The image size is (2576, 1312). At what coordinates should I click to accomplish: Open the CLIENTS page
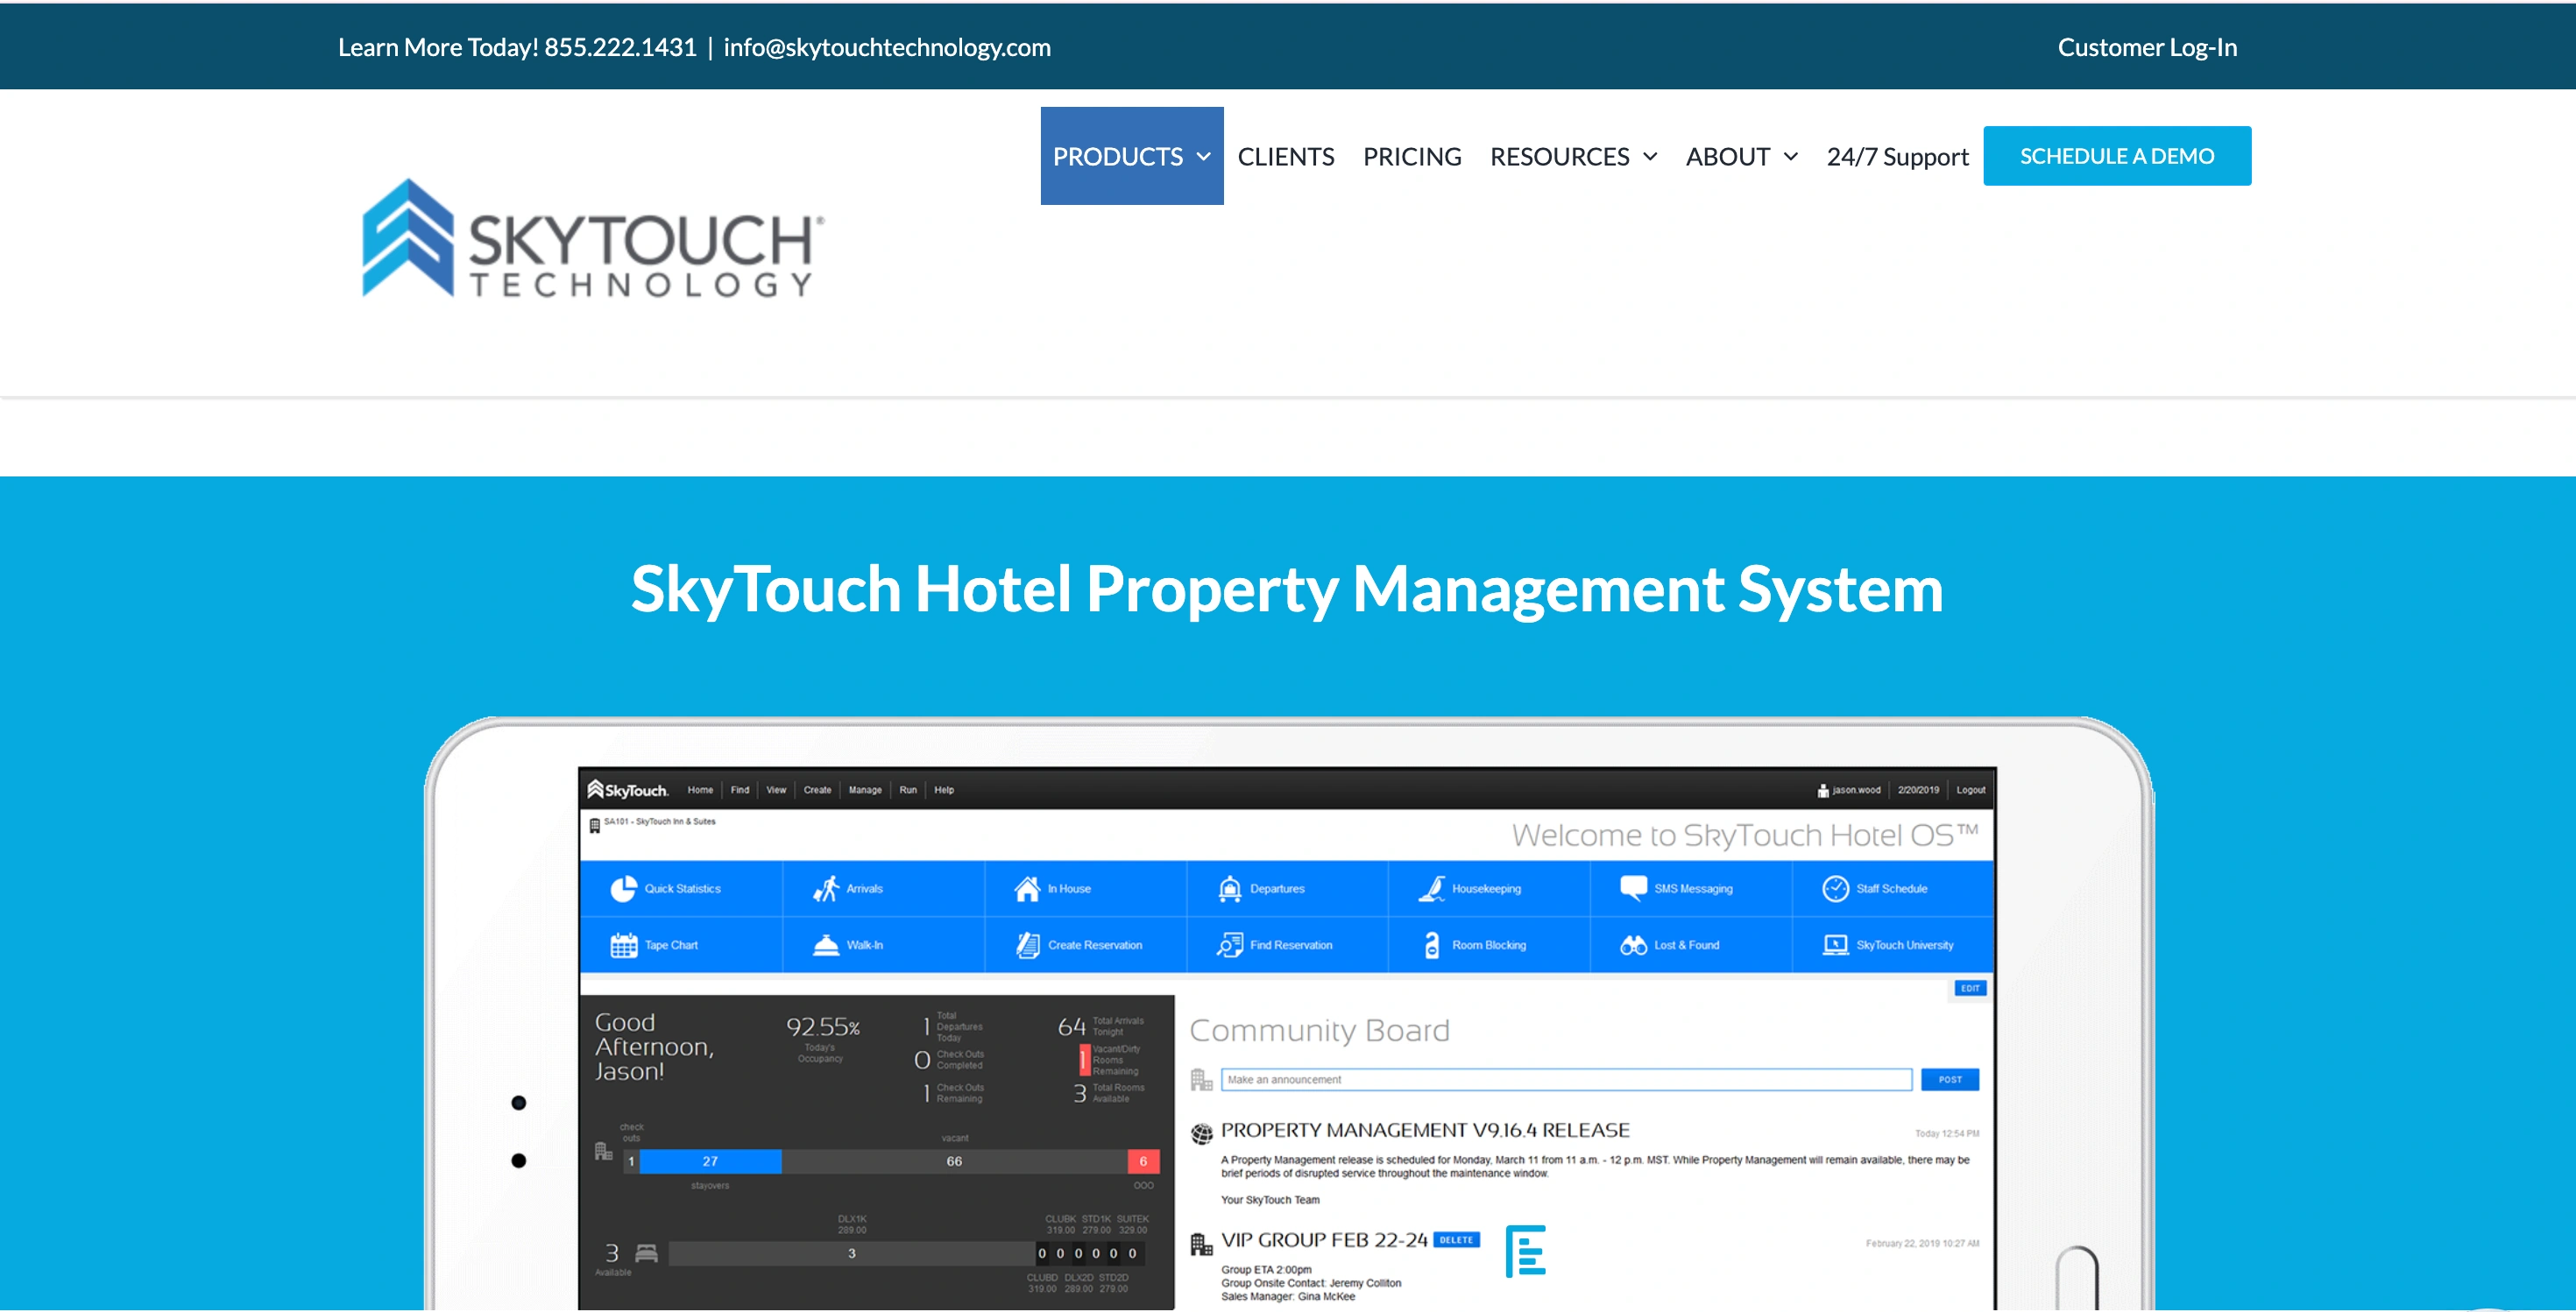1285,157
